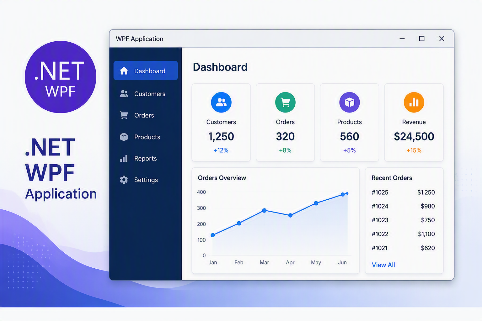Click the bar chart icon beside Reports
The height and width of the screenshot is (321, 482).
tap(124, 158)
